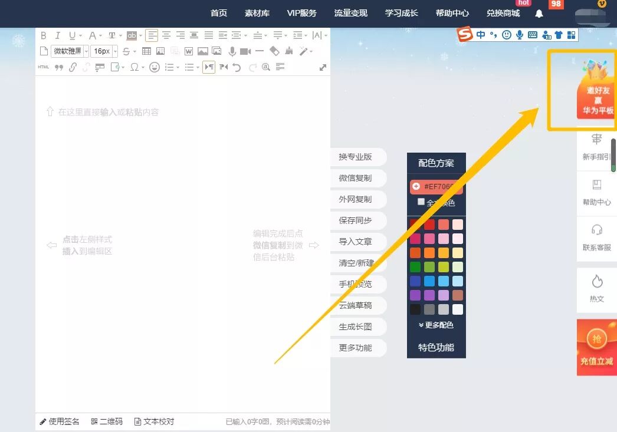Apply bold formatting in editor toolbar
Image resolution: width=617 pixels, height=432 pixels.
tap(43, 36)
